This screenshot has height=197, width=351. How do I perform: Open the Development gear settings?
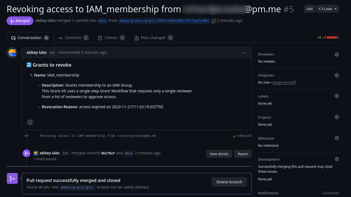tap(337, 159)
